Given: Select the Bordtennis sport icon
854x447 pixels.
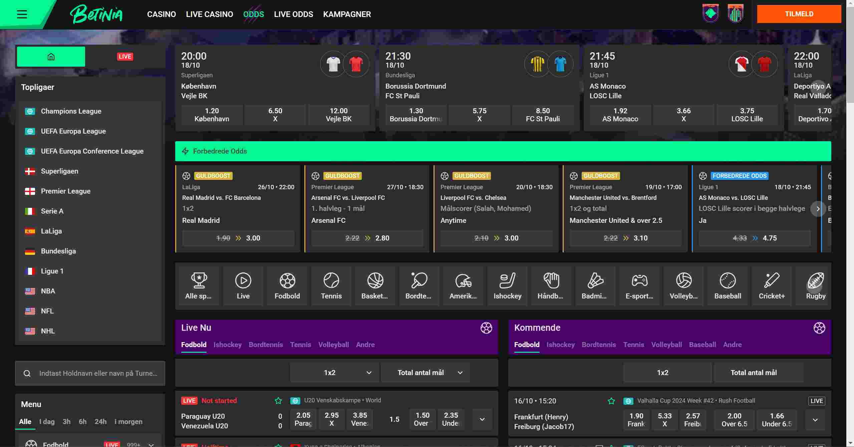Looking at the screenshot, I should pos(419,286).
